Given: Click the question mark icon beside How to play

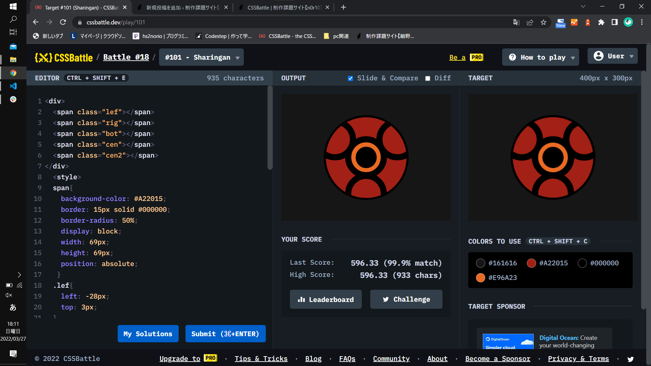Looking at the screenshot, I should point(512,57).
